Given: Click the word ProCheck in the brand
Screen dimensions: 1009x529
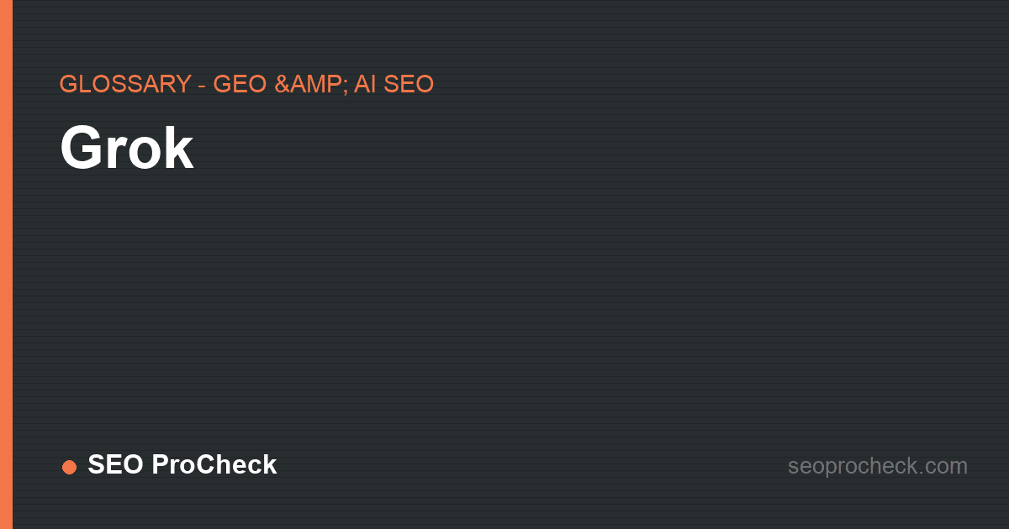Looking at the screenshot, I should (x=215, y=465).
